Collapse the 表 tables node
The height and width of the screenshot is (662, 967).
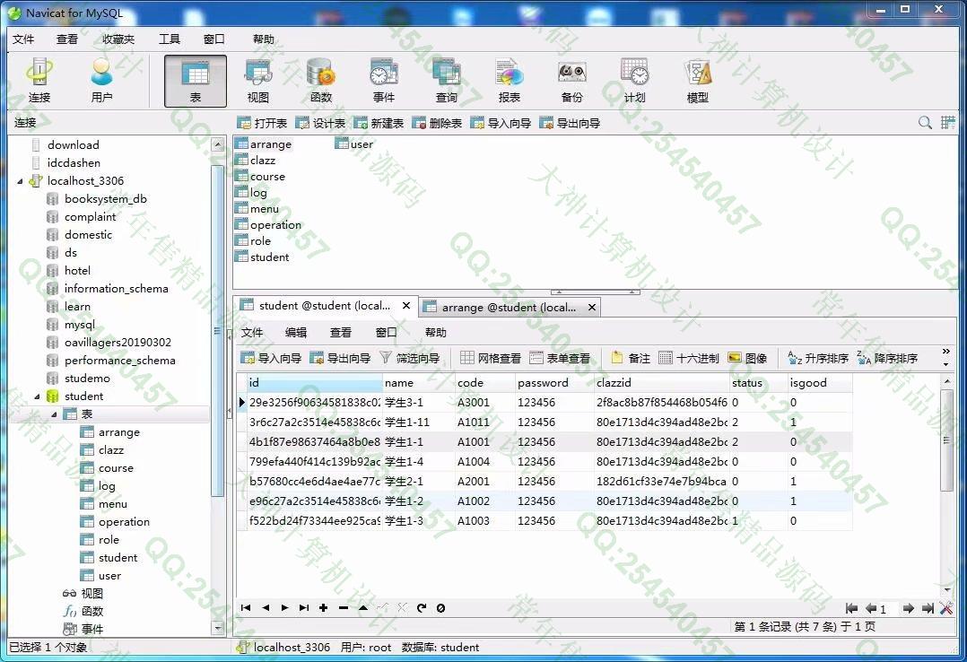coord(54,414)
